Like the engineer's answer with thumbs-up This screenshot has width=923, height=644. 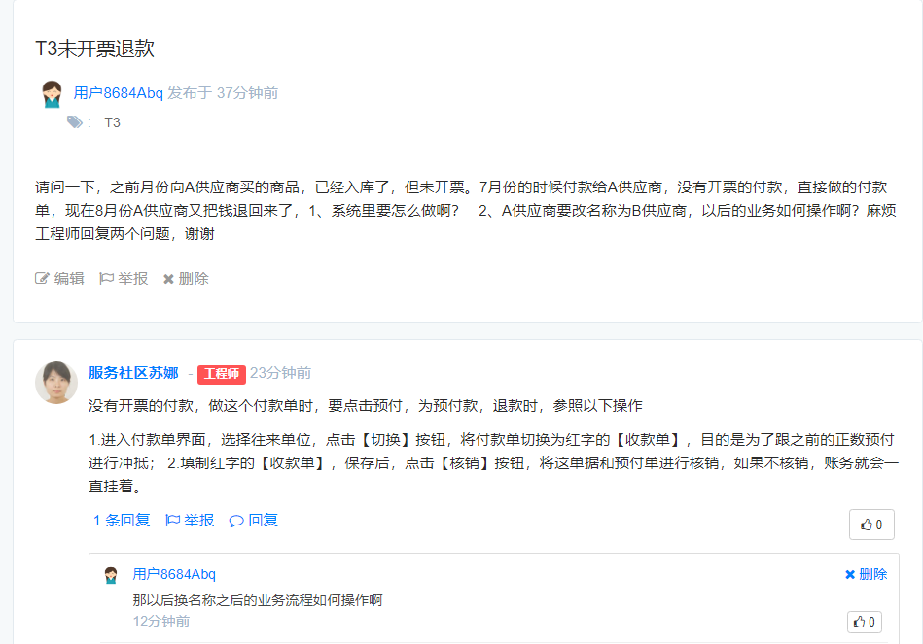pyautogui.click(x=871, y=525)
